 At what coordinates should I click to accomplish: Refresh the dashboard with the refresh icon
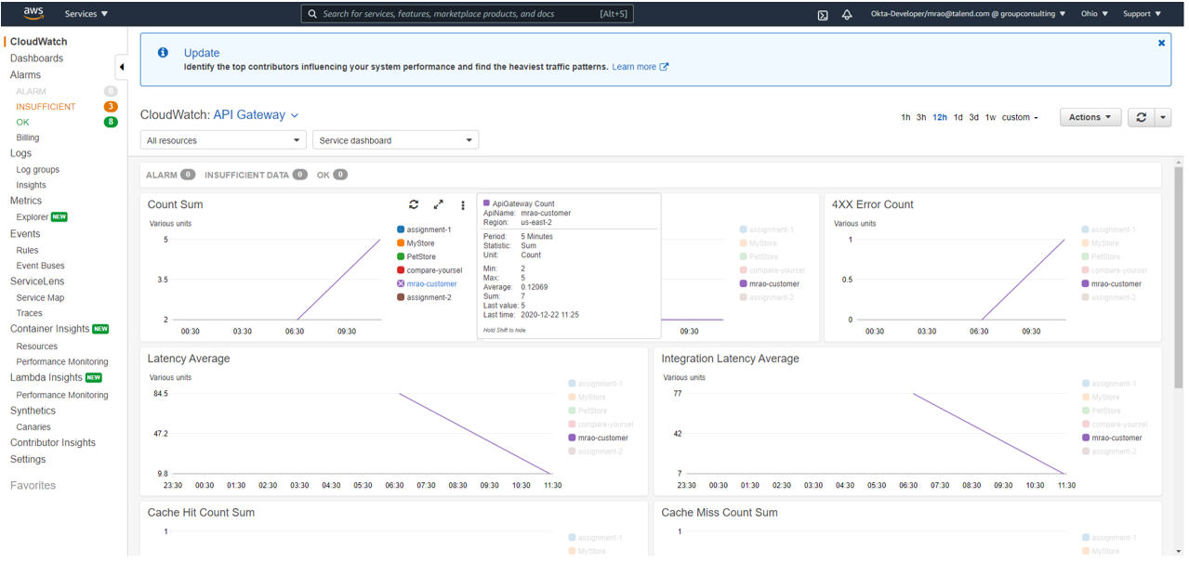coord(1143,117)
